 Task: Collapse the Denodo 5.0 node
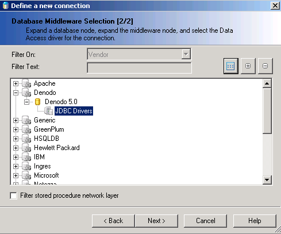[x=27, y=102]
